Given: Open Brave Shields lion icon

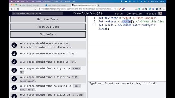Looking at the screenshot, I should tap(120, 9).
